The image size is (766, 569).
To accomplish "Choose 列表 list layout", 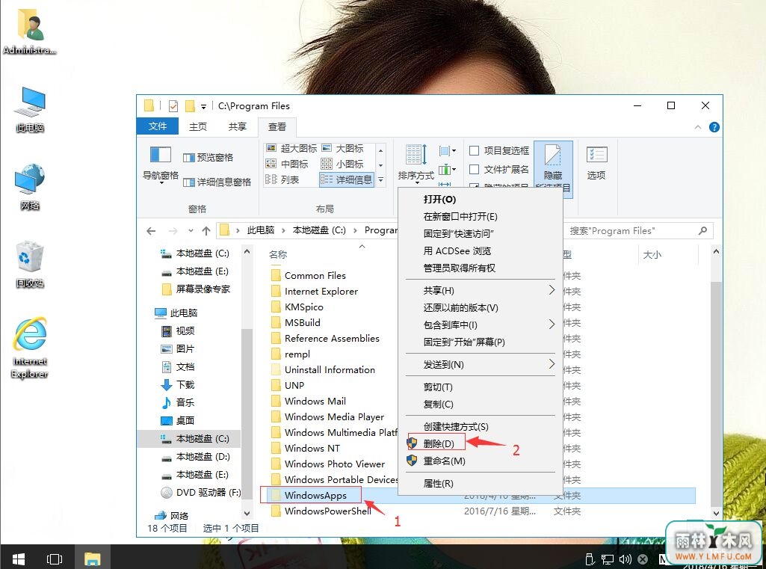I will [x=282, y=179].
